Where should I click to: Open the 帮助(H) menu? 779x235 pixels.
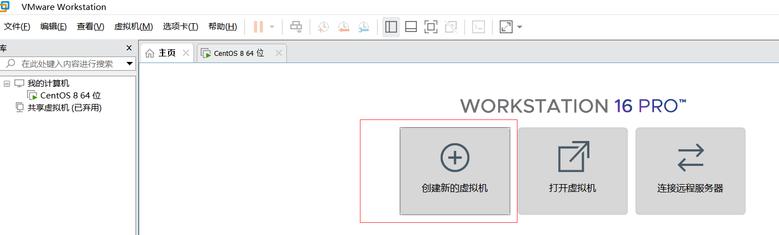(x=223, y=27)
